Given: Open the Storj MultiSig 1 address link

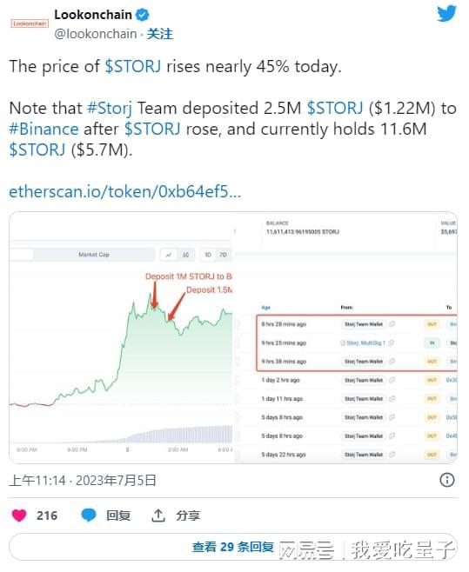Looking at the screenshot, I should click(365, 343).
